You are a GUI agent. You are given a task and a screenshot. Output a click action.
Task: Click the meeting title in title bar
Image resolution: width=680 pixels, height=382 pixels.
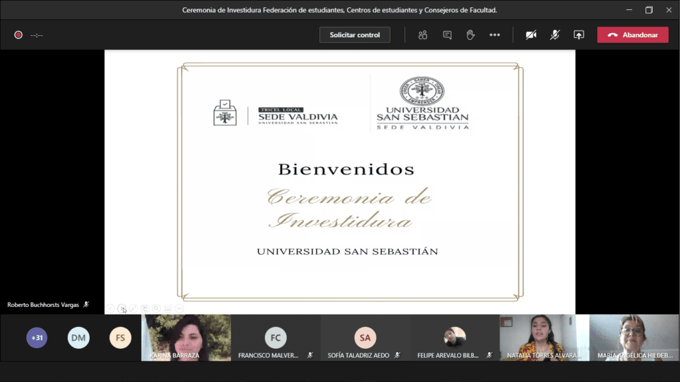point(339,10)
